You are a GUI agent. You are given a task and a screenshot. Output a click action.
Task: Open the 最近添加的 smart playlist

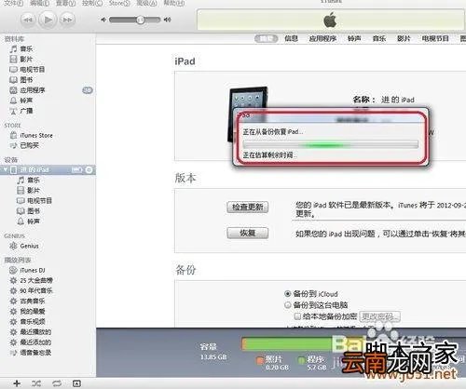pos(31,342)
